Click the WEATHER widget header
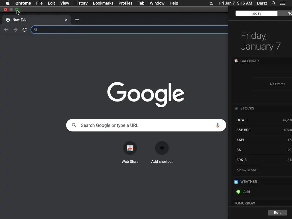Screen dimensions: 292x219 [249, 182]
